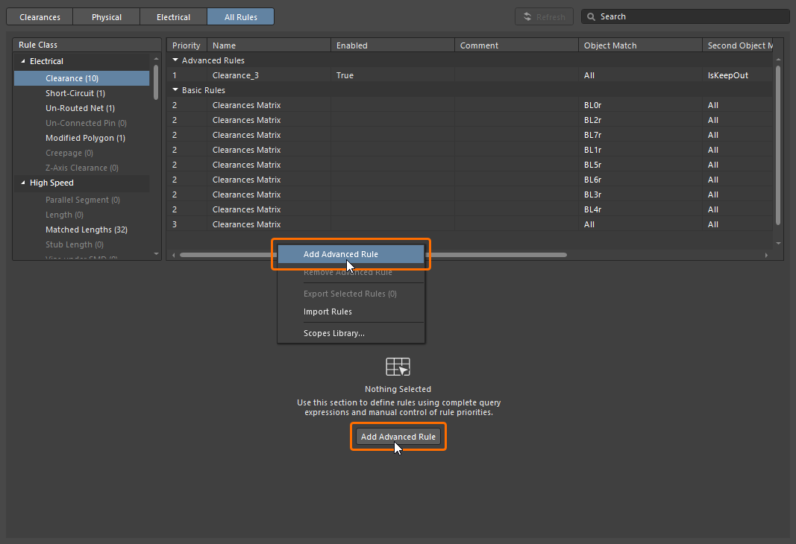796x544 pixels.
Task: Sort by the Enabled column header
Action: (393, 45)
